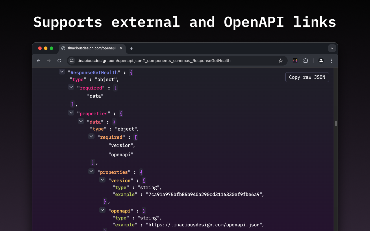Open the tinaciousdesign.com/openapi.json link
The image size is (370, 231).
[x=204, y=225]
